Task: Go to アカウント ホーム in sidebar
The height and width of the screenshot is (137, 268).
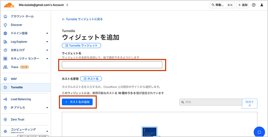Action: 22,16
